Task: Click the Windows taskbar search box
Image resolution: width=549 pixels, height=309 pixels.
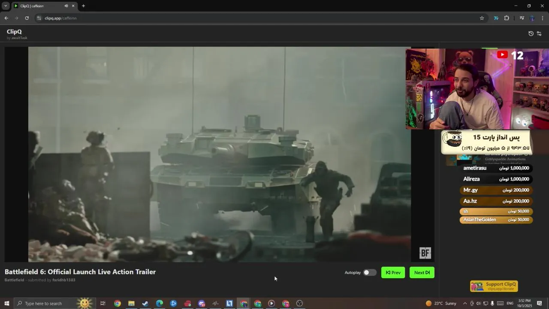Action: [54, 303]
